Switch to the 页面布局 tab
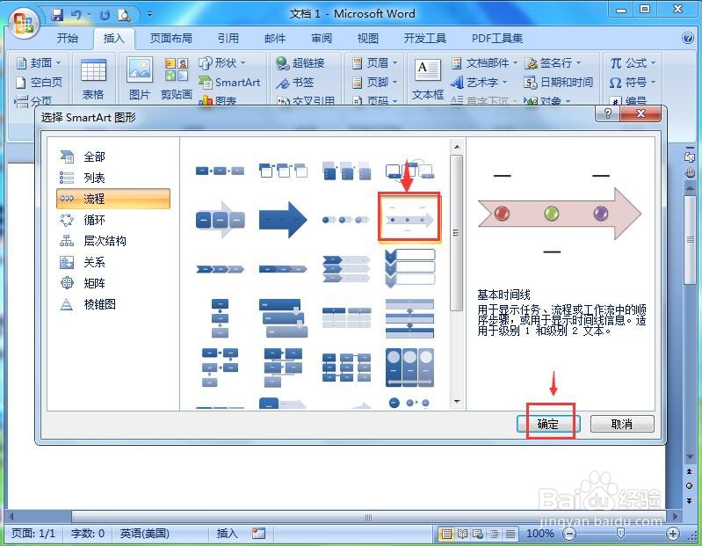Screen dimensions: 702x546 pyautogui.click(x=171, y=39)
